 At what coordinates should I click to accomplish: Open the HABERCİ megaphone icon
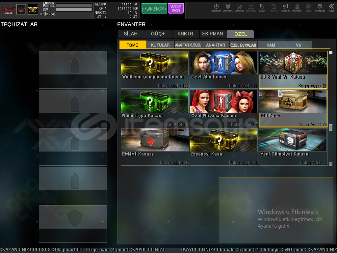click(285, 8)
